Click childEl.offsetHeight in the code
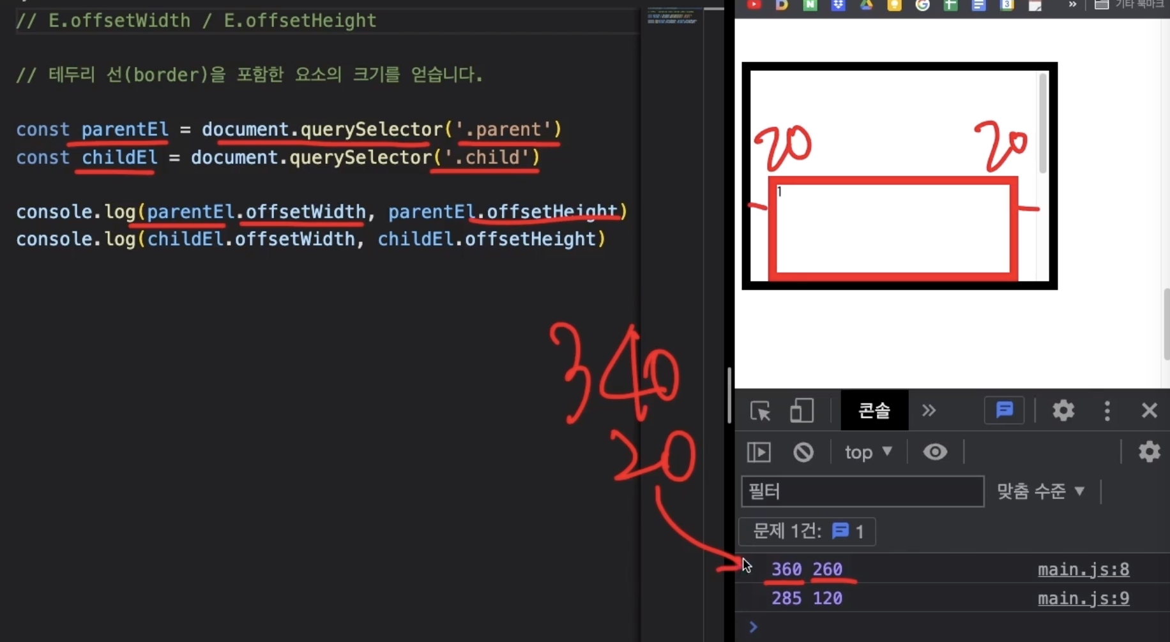Screen dimensions: 1170x642 point(487,239)
